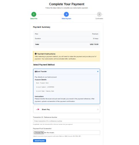
Task: Click the blue step 2 circle
Action: tap(66, 14)
